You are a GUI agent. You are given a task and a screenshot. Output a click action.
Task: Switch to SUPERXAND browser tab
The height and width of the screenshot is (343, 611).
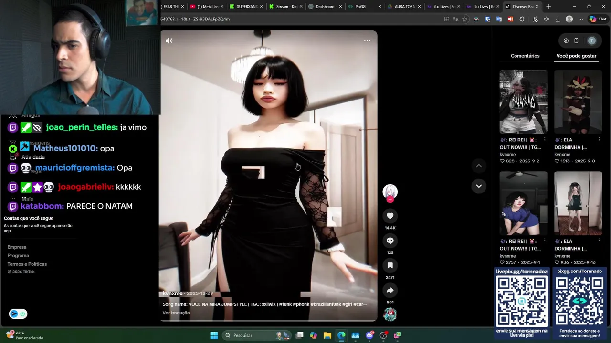[245, 6]
